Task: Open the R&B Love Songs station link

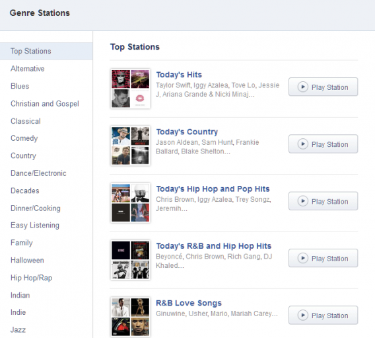Action: [x=189, y=303]
